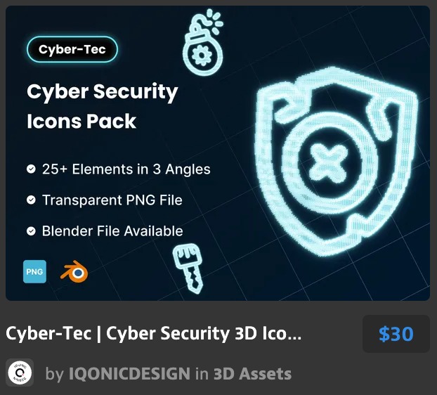Click checkmark beside 25+ Elements in 3 Angles

pos(31,169)
